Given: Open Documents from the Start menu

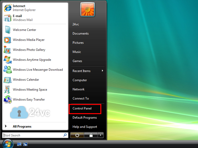Looking at the screenshot, I should (x=81, y=34).
